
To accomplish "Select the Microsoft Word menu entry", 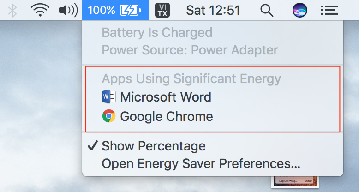I will tap(213, 96).
